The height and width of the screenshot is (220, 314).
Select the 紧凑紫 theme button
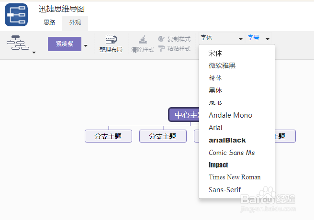[x=65, y=44]
